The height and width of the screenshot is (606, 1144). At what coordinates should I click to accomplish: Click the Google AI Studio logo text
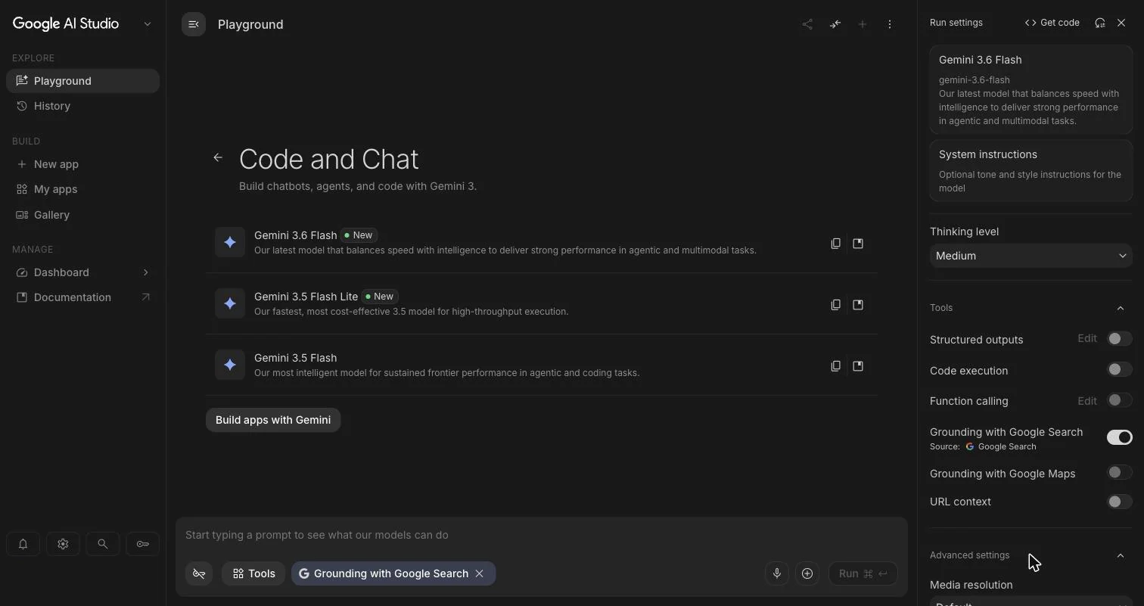click(x=66, y=23)
